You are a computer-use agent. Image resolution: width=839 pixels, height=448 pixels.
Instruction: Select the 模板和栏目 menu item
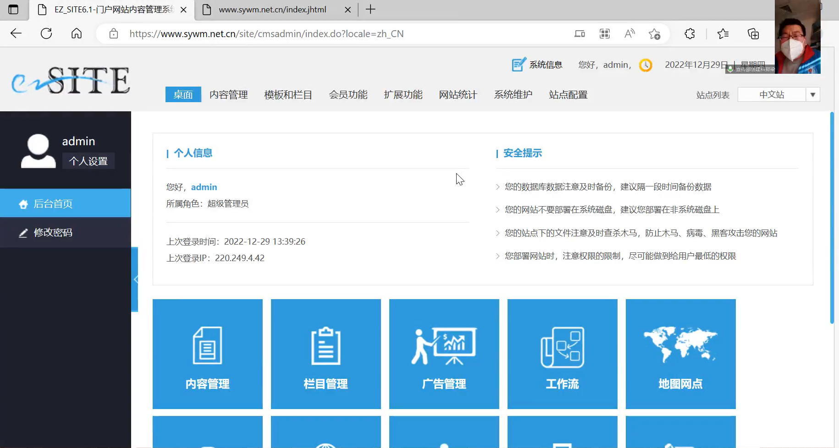(x=288, y=95)
